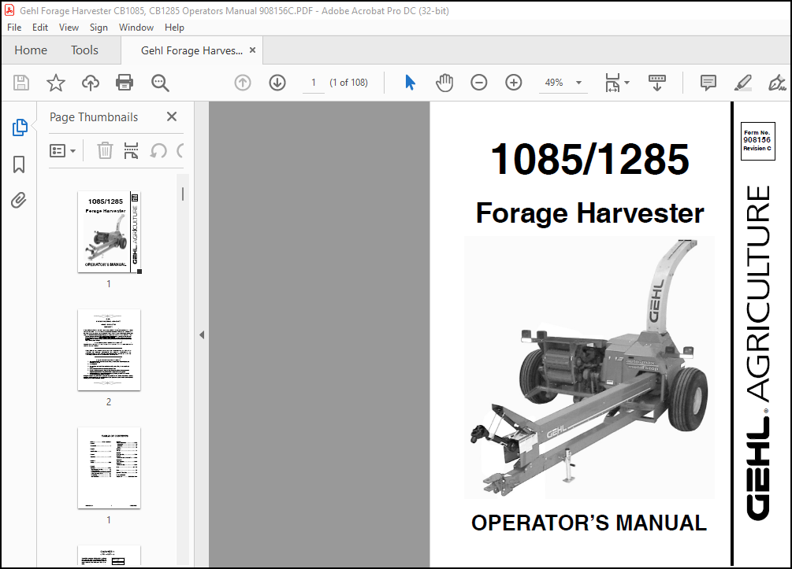The image size is (792, 569).
Task: Open the View menu
Action: tap(69, 28)
